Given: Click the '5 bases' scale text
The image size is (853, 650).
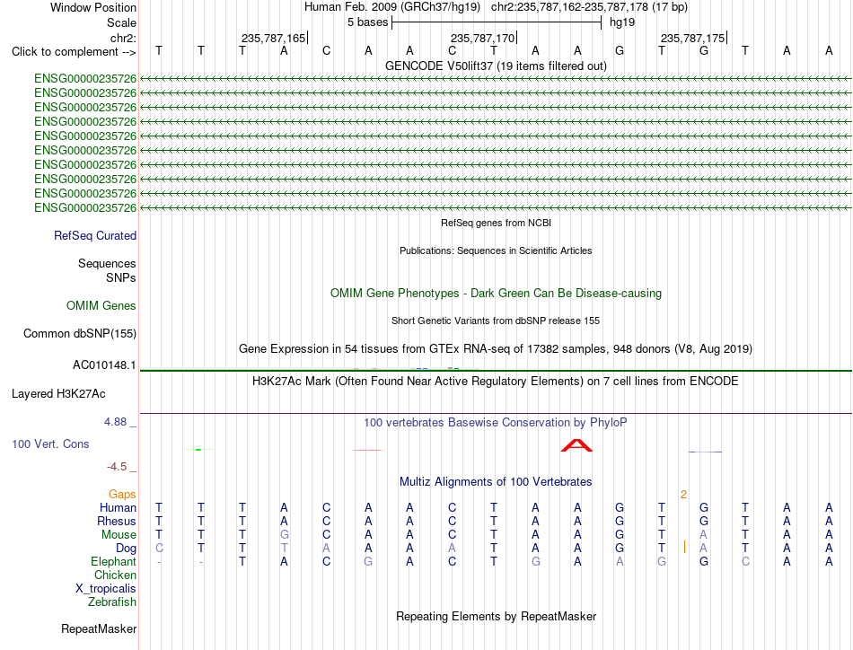Looking at the screenshot, I should (368, 22).
